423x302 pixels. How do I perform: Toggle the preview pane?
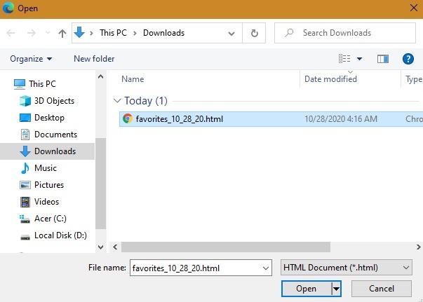point(383,59)
